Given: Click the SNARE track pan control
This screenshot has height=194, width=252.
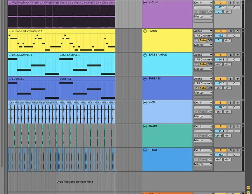Looking at the screenshot, I should pos(234,131).
